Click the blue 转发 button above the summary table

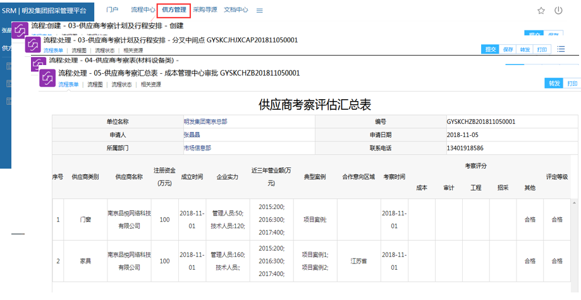(554, 83)
